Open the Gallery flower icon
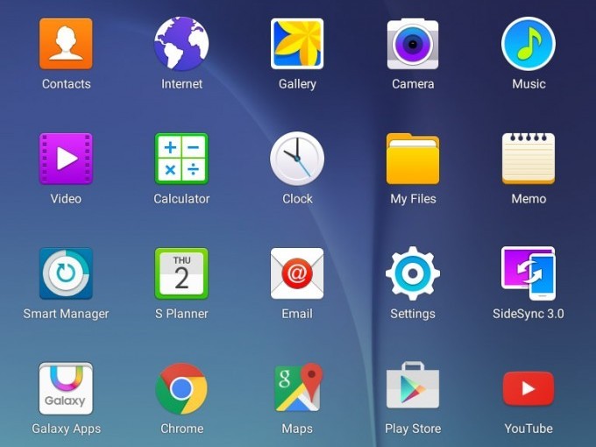 pos(297,44)
